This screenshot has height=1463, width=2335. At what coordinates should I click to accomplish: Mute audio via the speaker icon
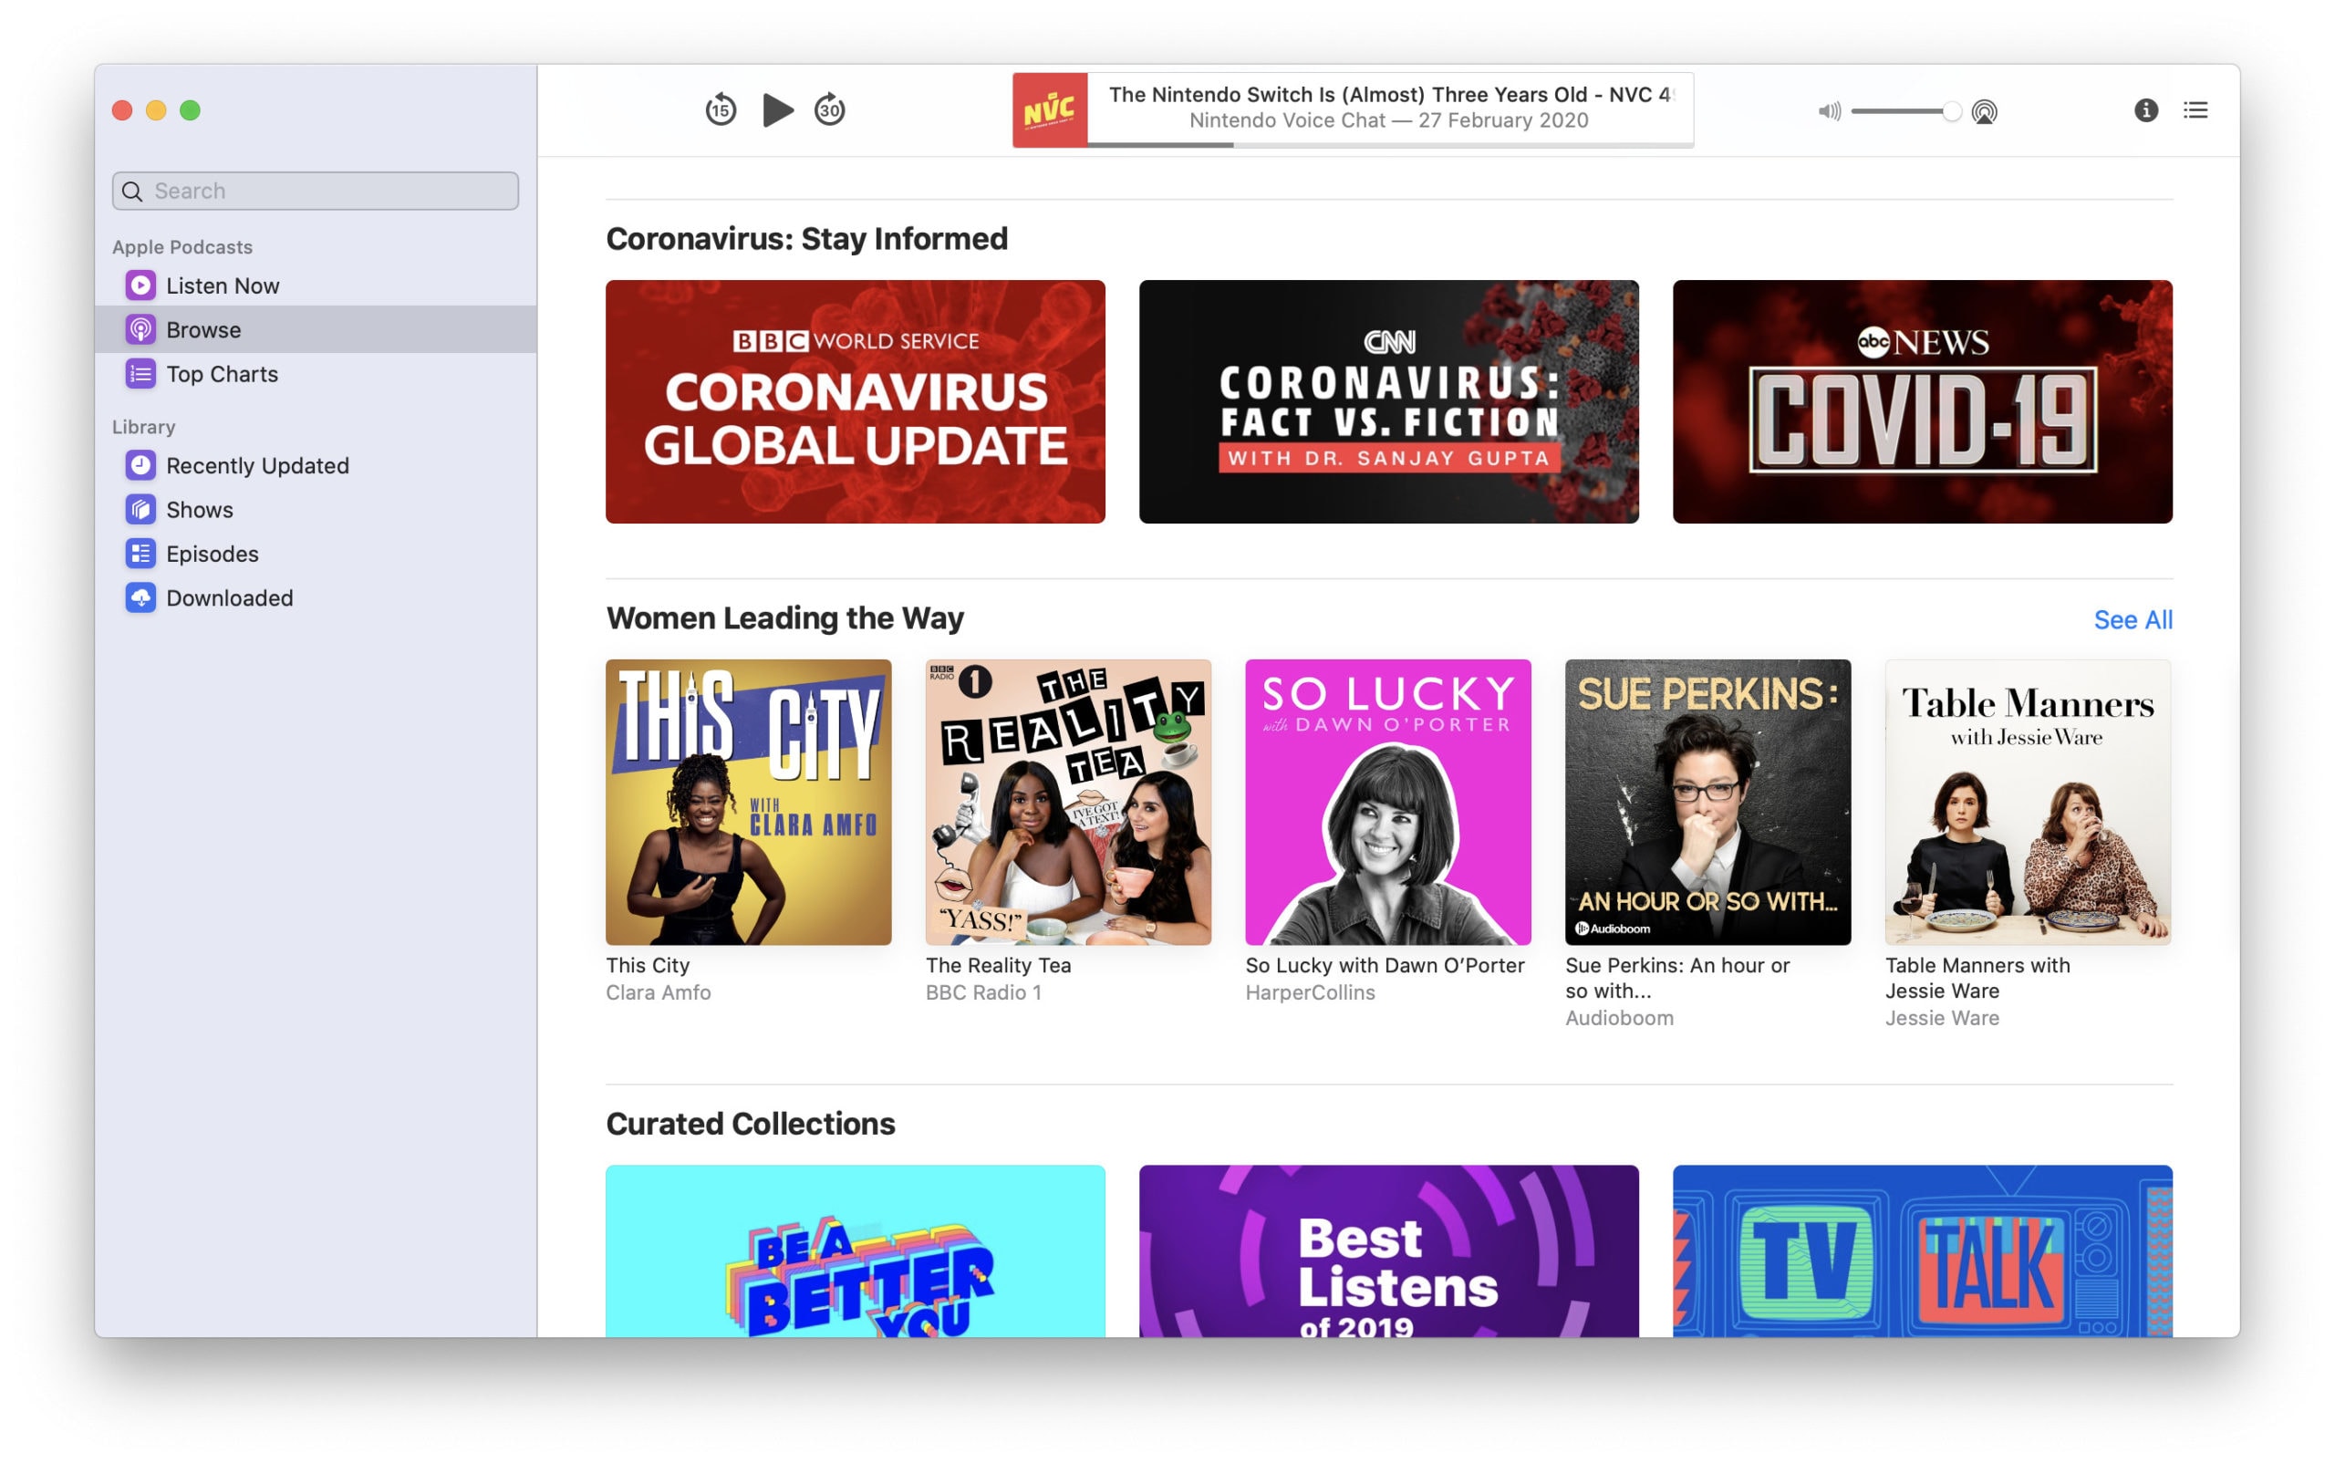1828,111
